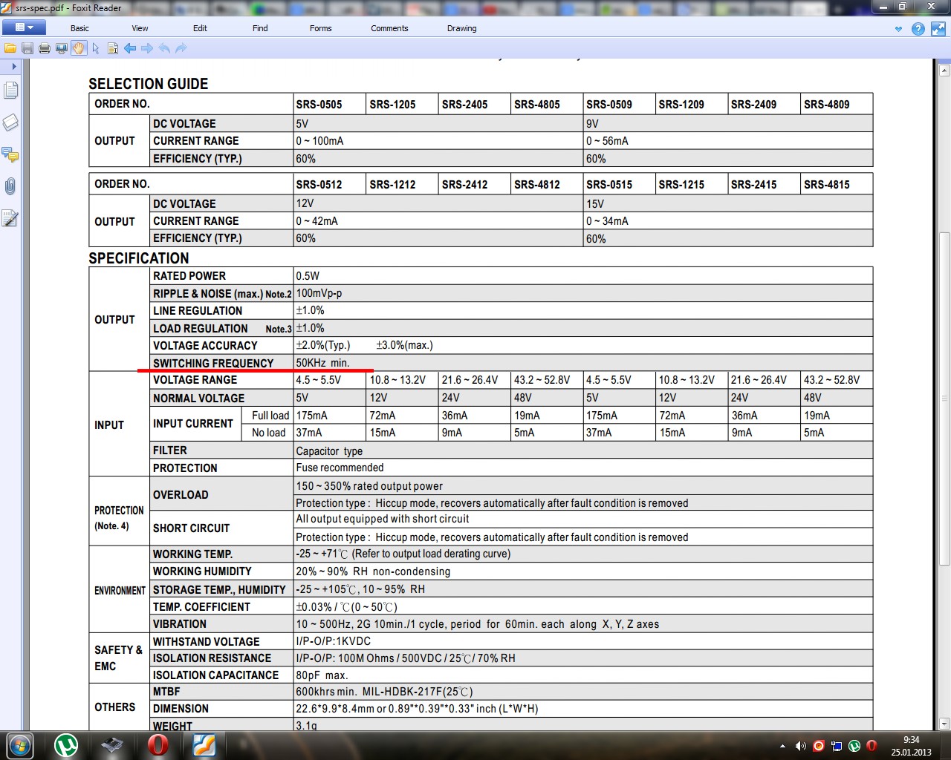Click the Print icon
This screenshot has width=951, height=760.
pyautogui.click(x=45, y=48)
